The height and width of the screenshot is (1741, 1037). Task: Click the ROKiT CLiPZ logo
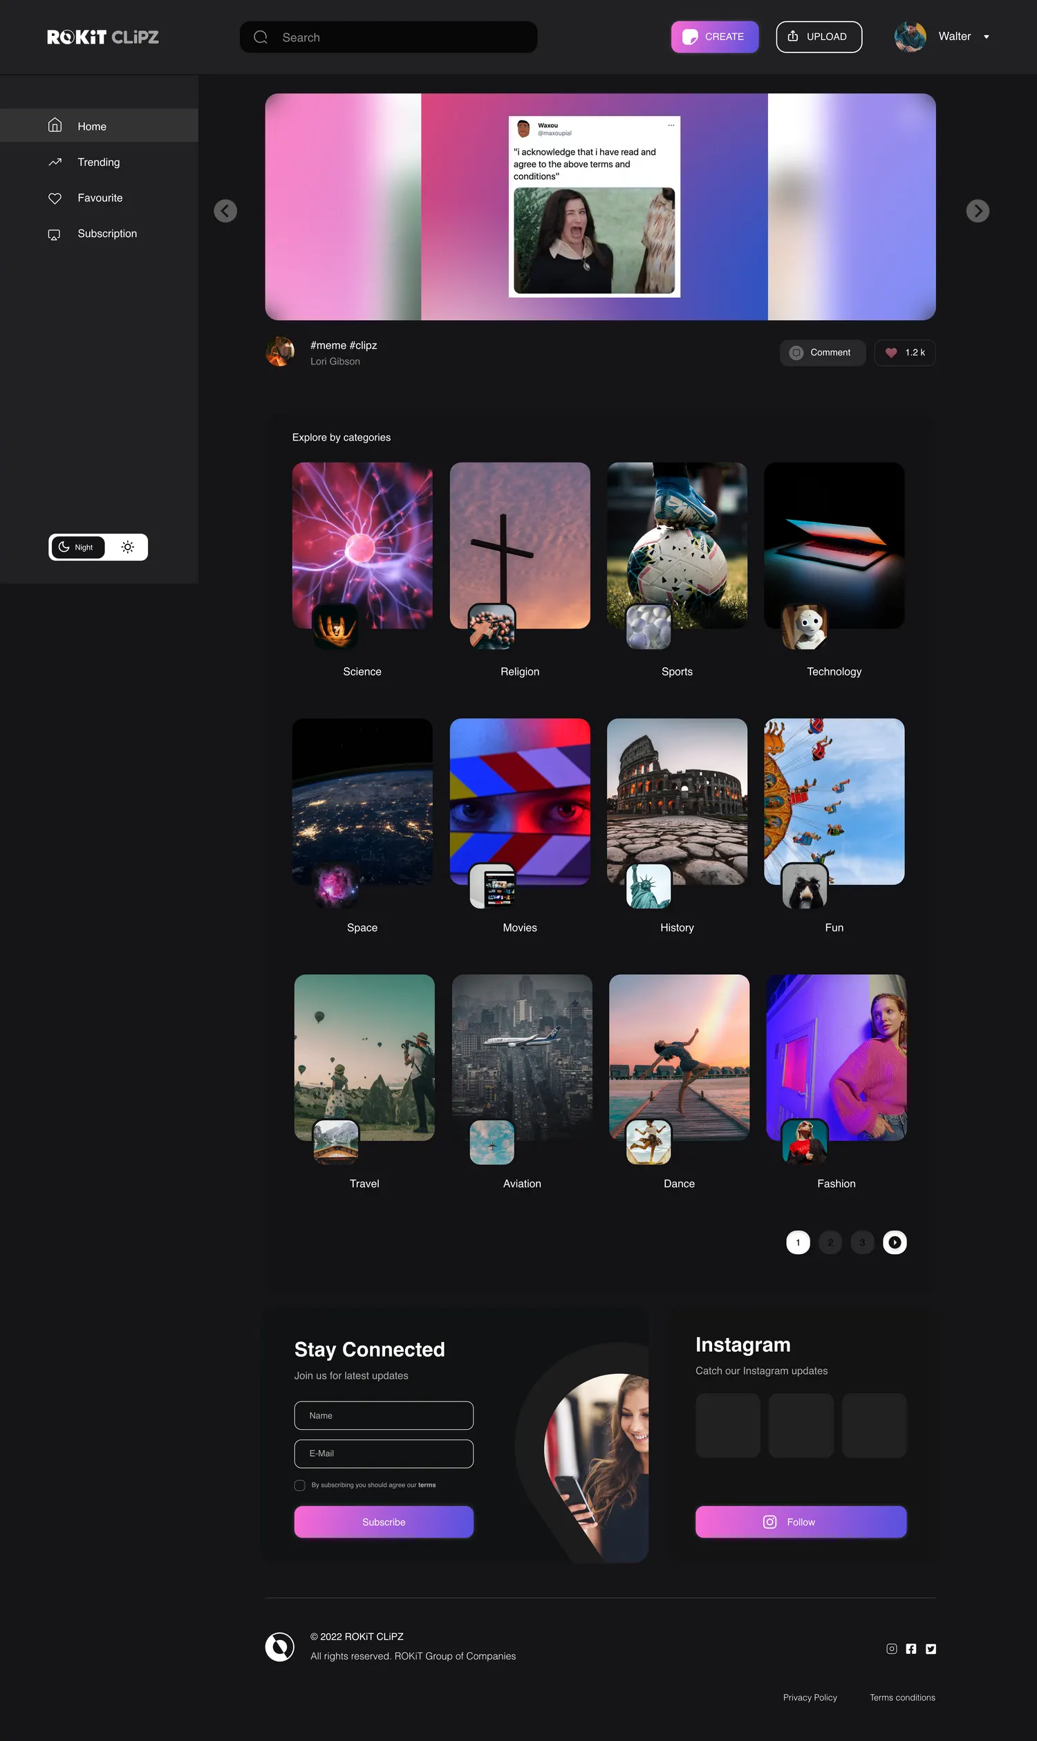[103, 37]
